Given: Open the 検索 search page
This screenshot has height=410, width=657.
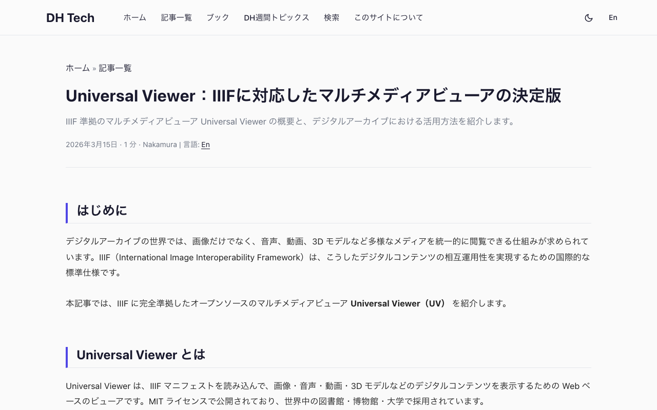Looking at the screenshot, I should tap(332, 17).
